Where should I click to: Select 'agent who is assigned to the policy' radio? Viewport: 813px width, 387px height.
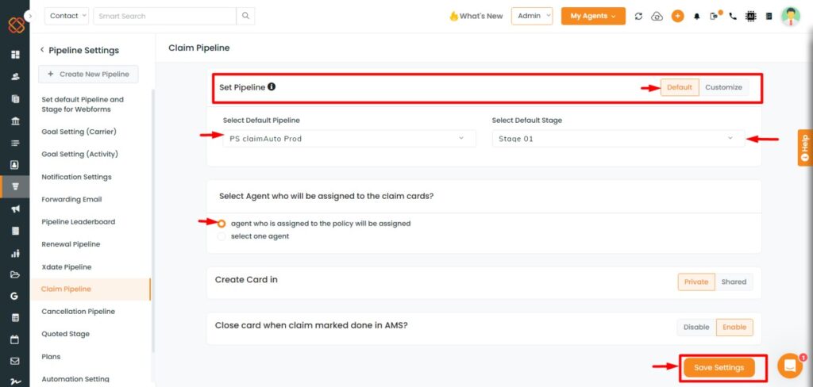point(222,224)
